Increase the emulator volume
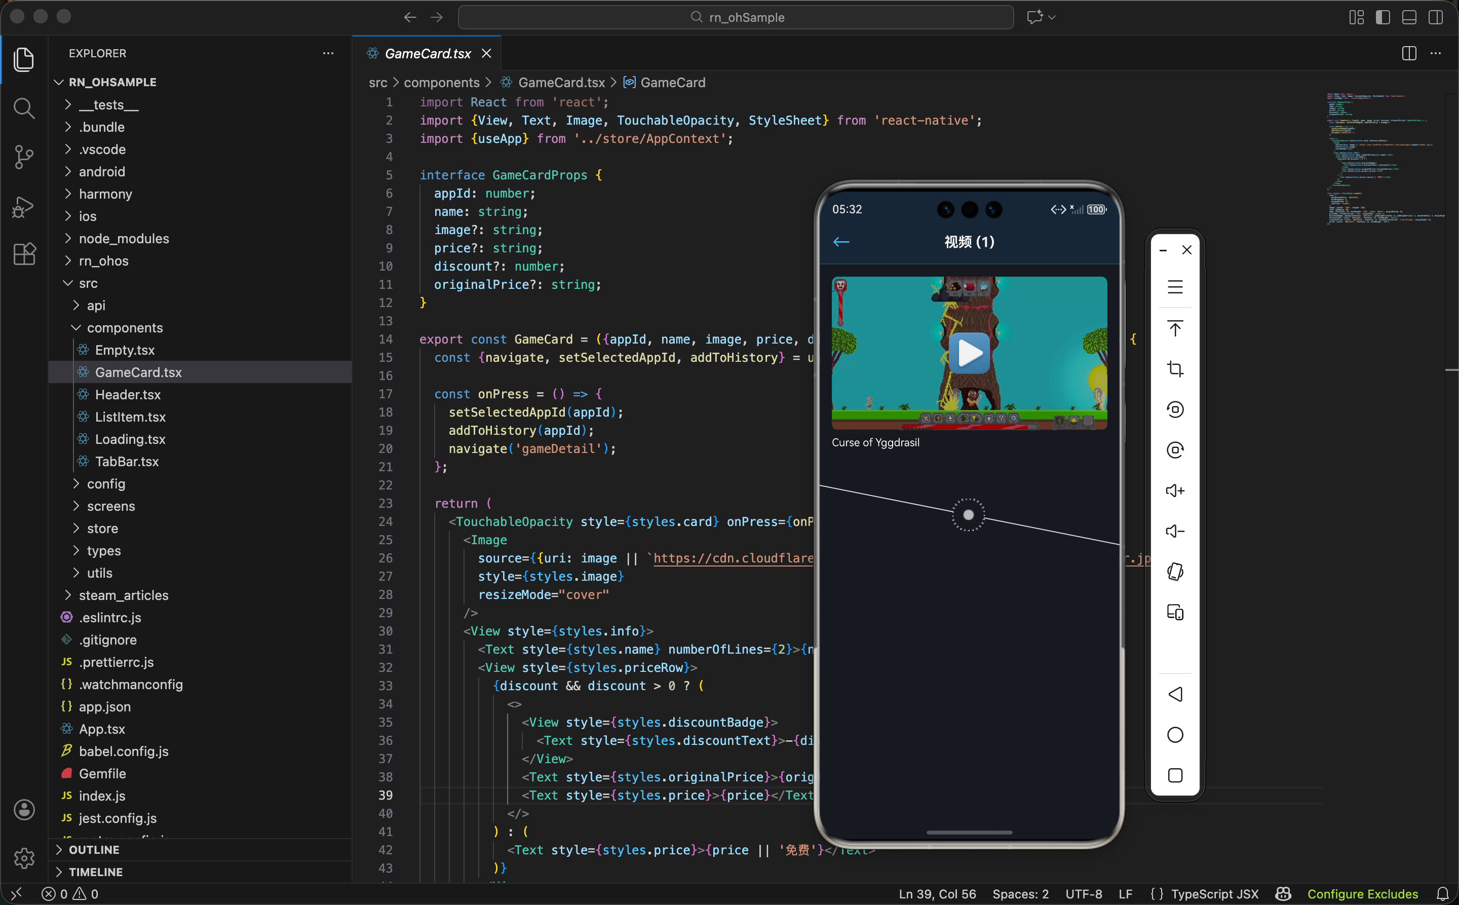The image size is (1459, 905). click(x=1175, y=491)
